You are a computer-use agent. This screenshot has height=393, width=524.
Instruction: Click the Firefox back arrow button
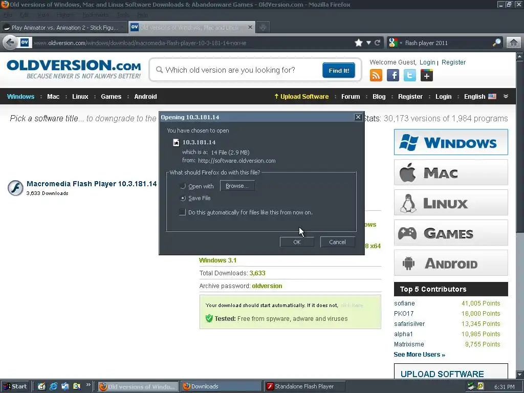[10, 43]
